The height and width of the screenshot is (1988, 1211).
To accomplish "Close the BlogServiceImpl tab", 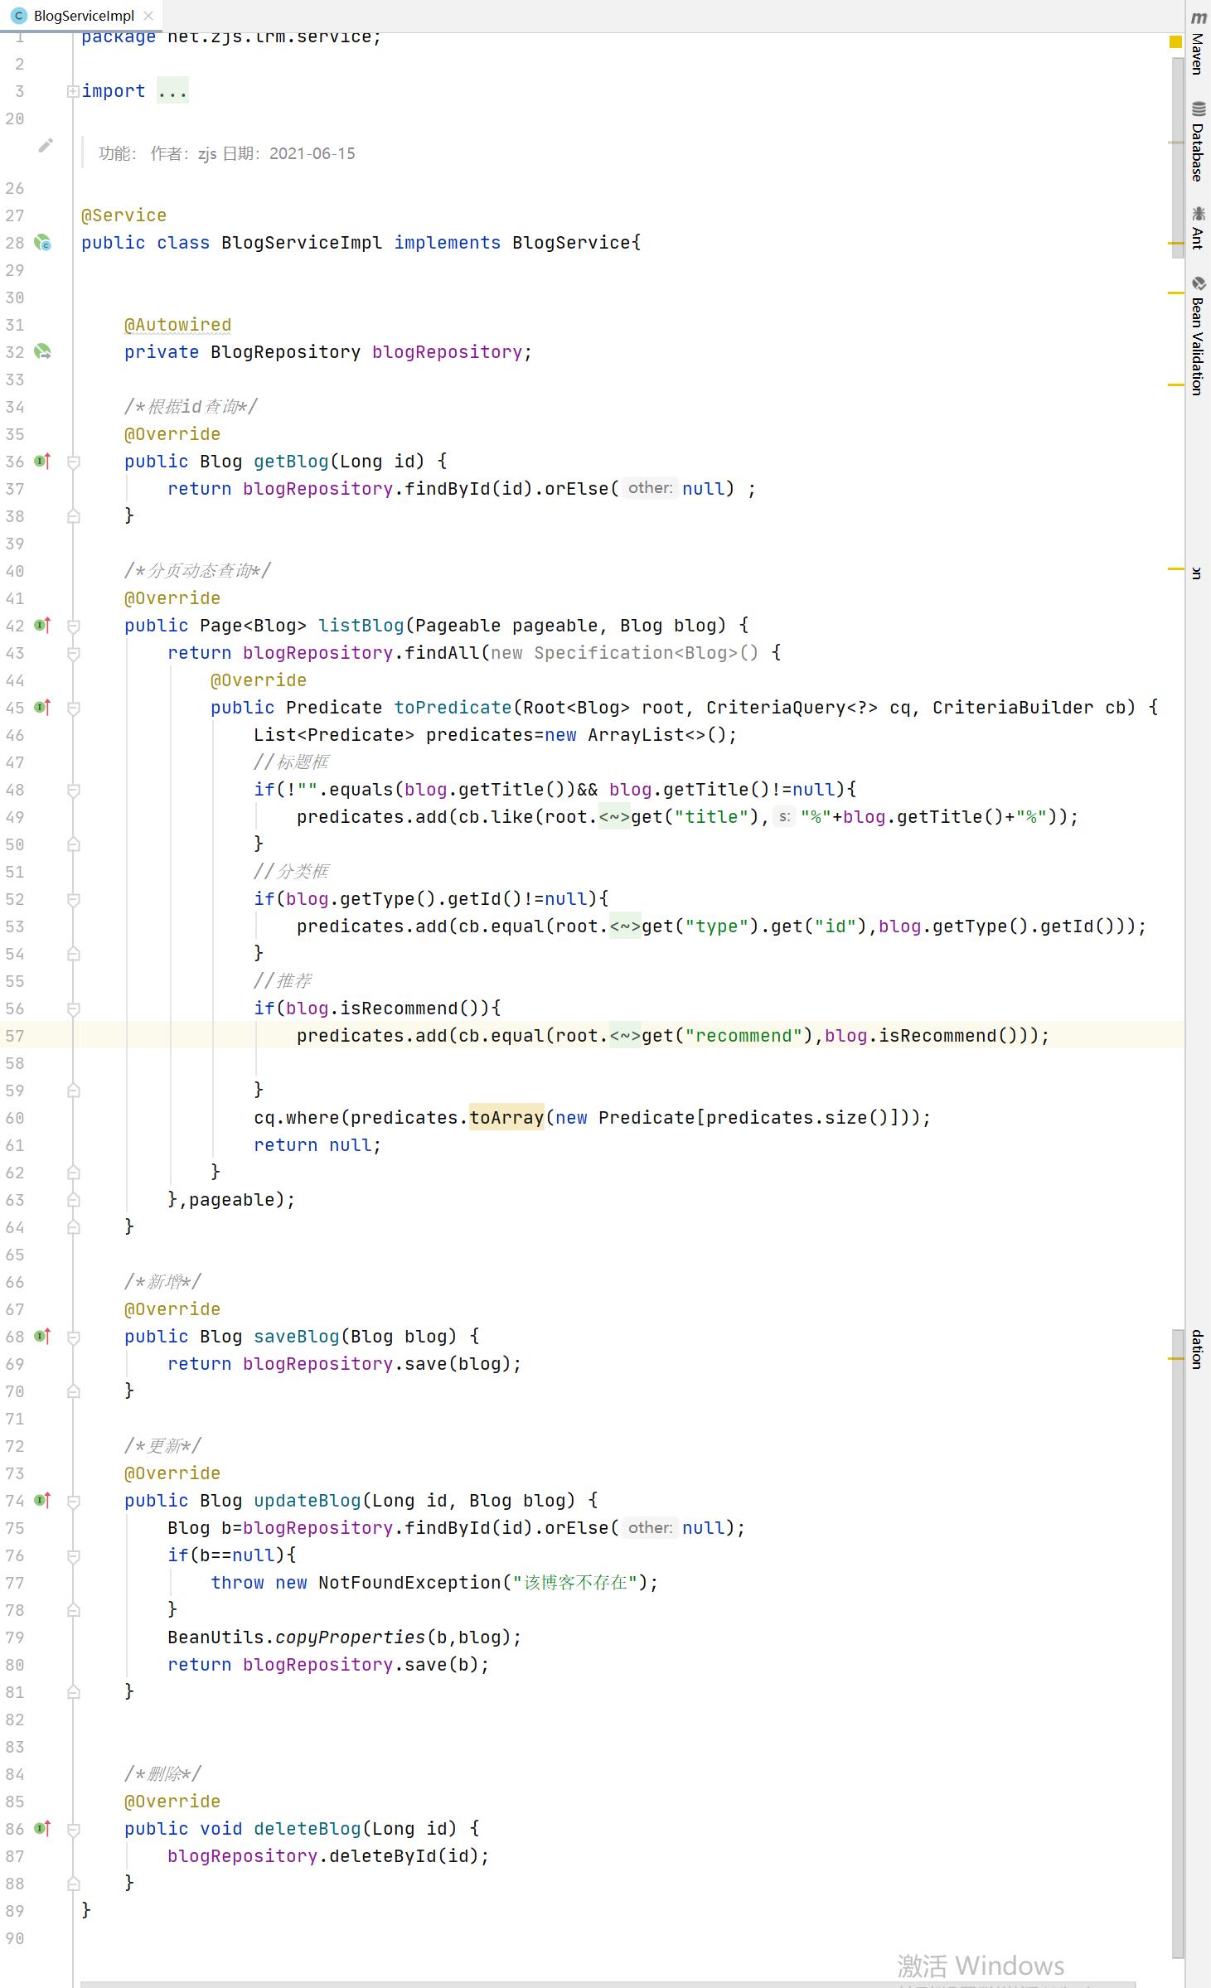I will pyautogui.click(x=148, y=15).
